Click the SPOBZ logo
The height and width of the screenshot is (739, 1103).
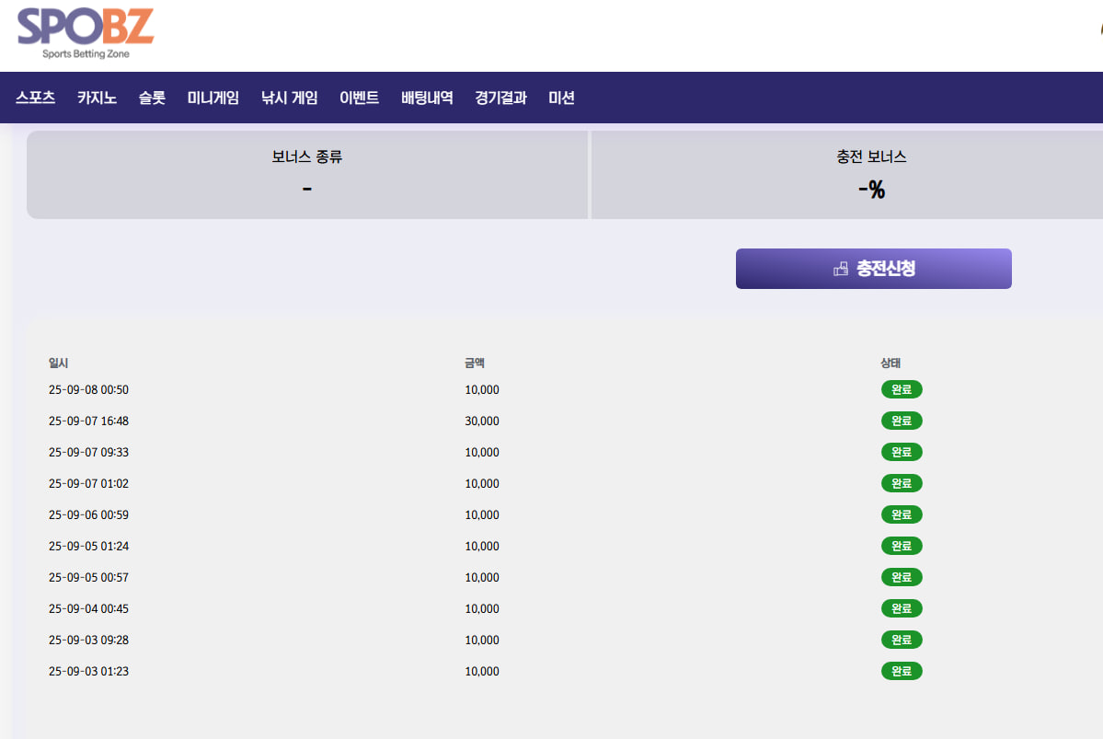[x=86, y=32]
